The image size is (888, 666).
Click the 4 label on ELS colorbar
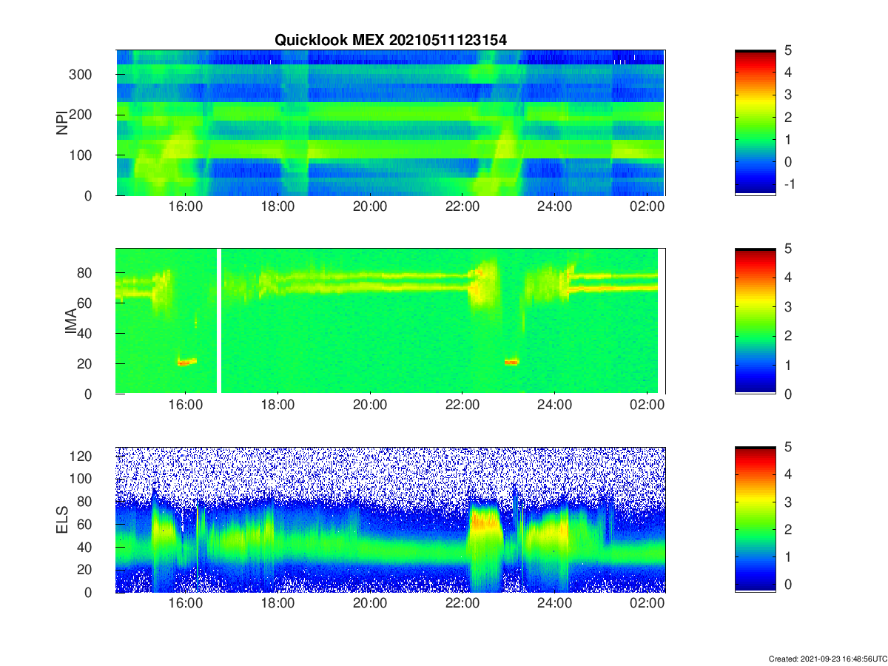789,474
